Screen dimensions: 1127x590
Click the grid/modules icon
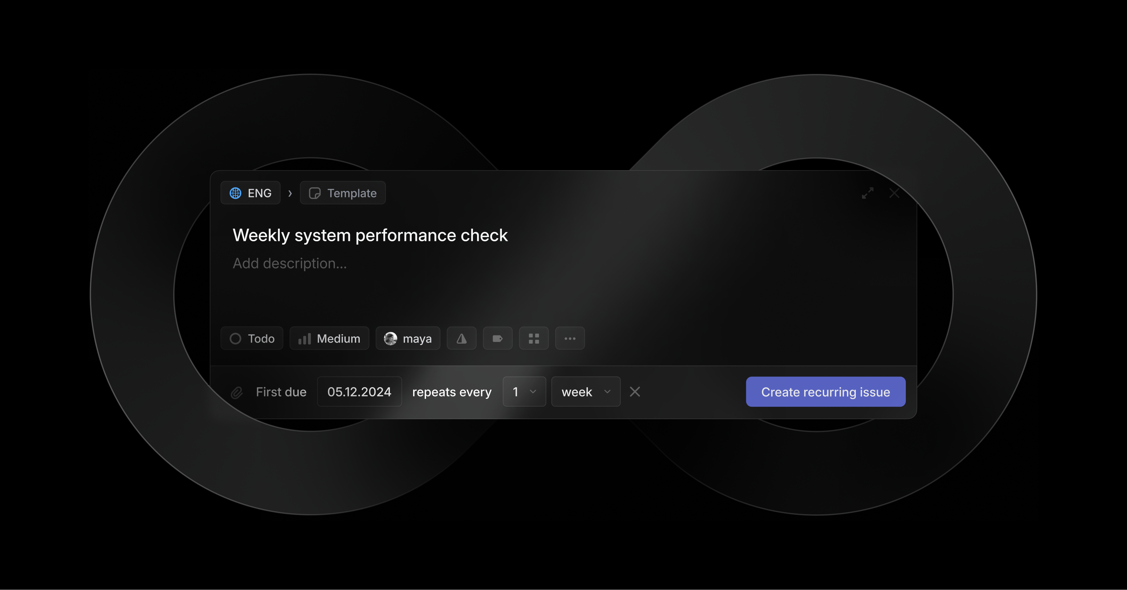point(534,338)
